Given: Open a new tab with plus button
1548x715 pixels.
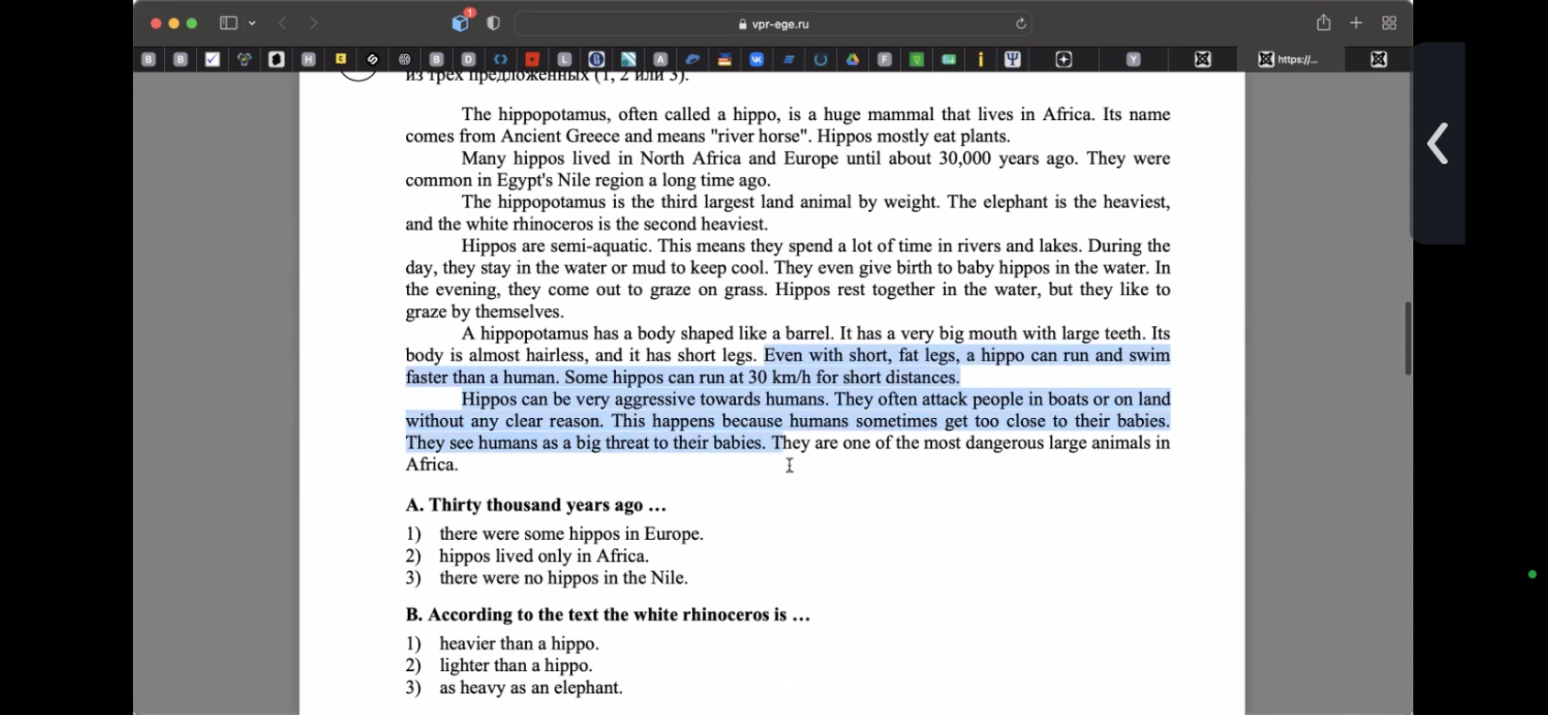Looking at the screenshot, I should [1356, 22].
